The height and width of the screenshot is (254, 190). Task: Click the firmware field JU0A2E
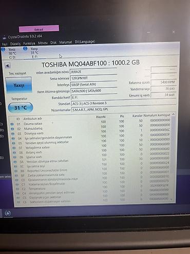pos(93,72)
